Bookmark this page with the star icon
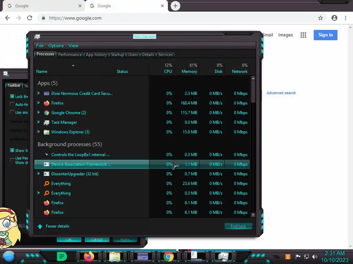 321,18
